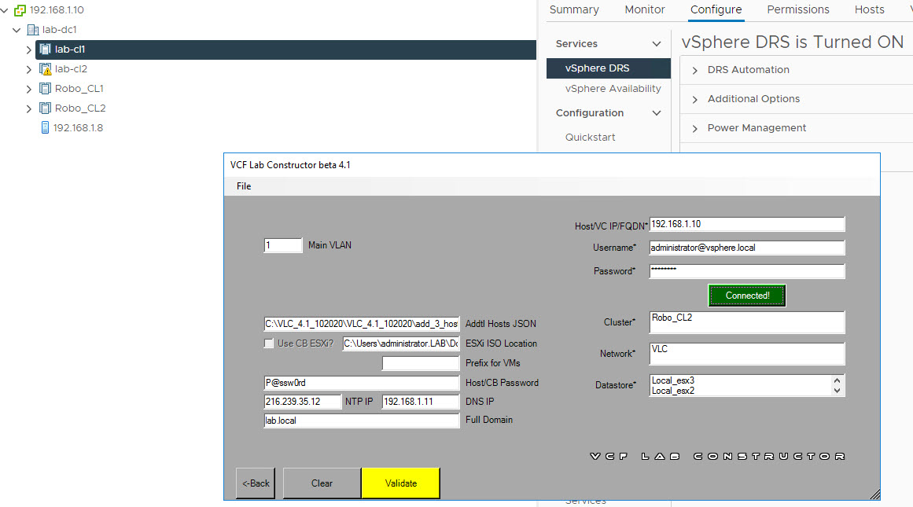Click the vCenter icon beside 192.168.1.10

pyautogui.click(x=20, y=10)
